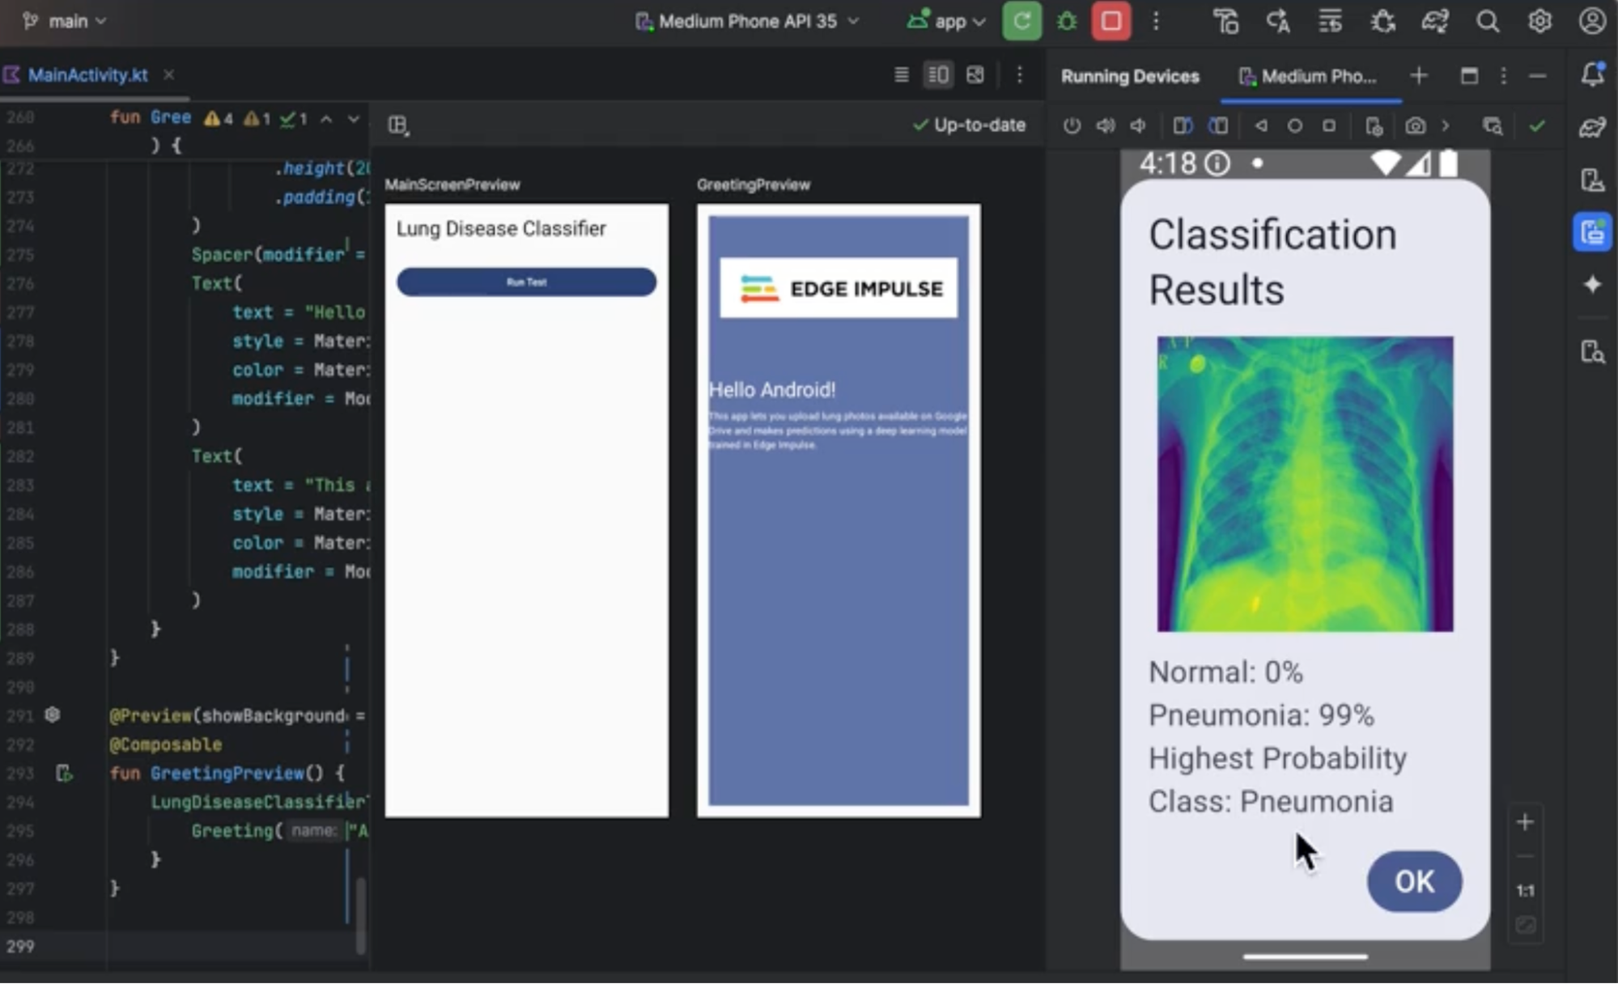Switch editor to Code-only view

click(901, 75)
